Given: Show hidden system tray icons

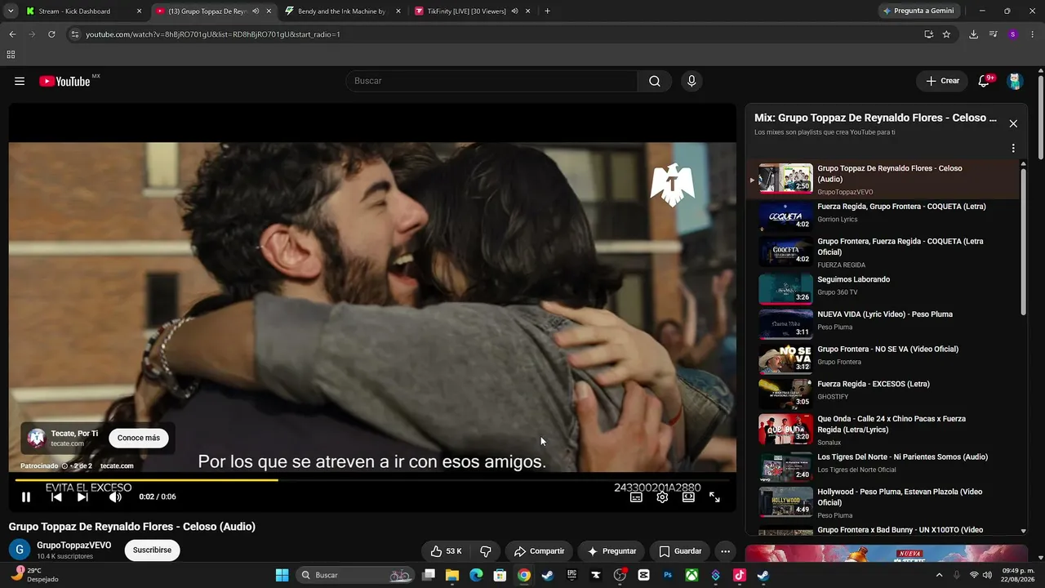Looking at the screenshot, I should click(939, 575).
